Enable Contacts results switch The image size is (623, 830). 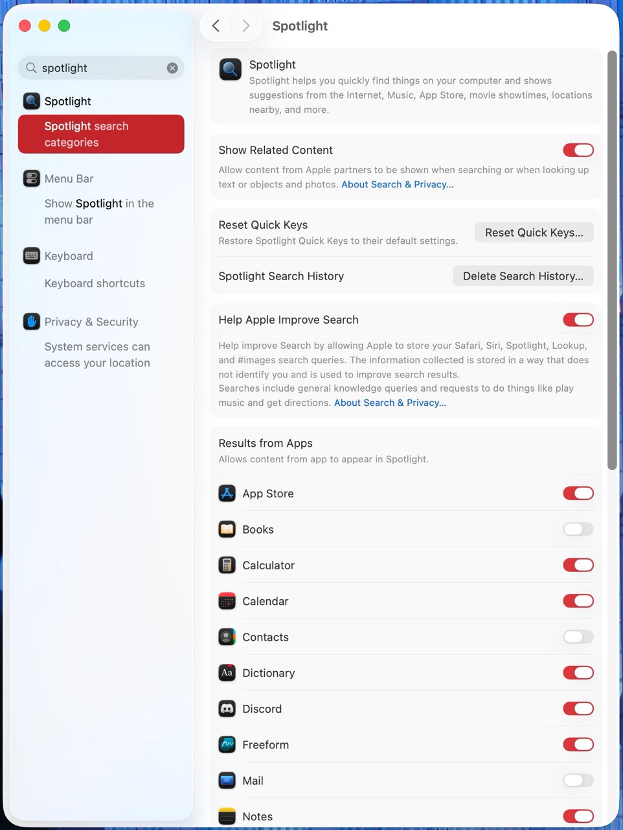click(578, 637)
